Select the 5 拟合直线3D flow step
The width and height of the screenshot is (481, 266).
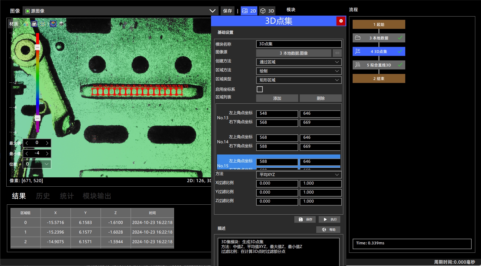tap(379, 65)
